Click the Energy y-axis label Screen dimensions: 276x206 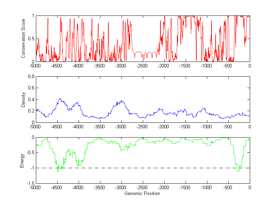pos(22,160)
